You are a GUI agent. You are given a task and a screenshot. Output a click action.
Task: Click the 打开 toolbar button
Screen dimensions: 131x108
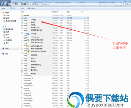(13, 8)
